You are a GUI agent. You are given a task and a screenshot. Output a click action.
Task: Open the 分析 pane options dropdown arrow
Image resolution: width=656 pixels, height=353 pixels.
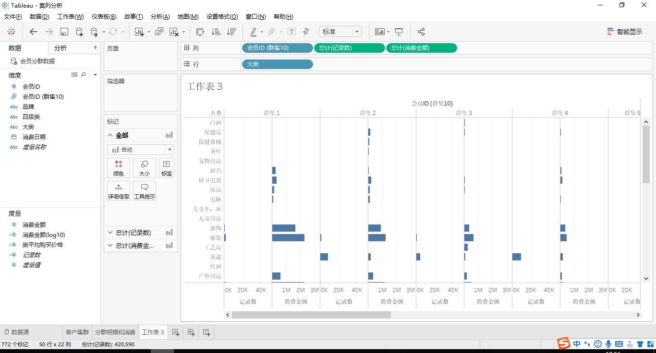pyautogui.click(x=95, y=47)
